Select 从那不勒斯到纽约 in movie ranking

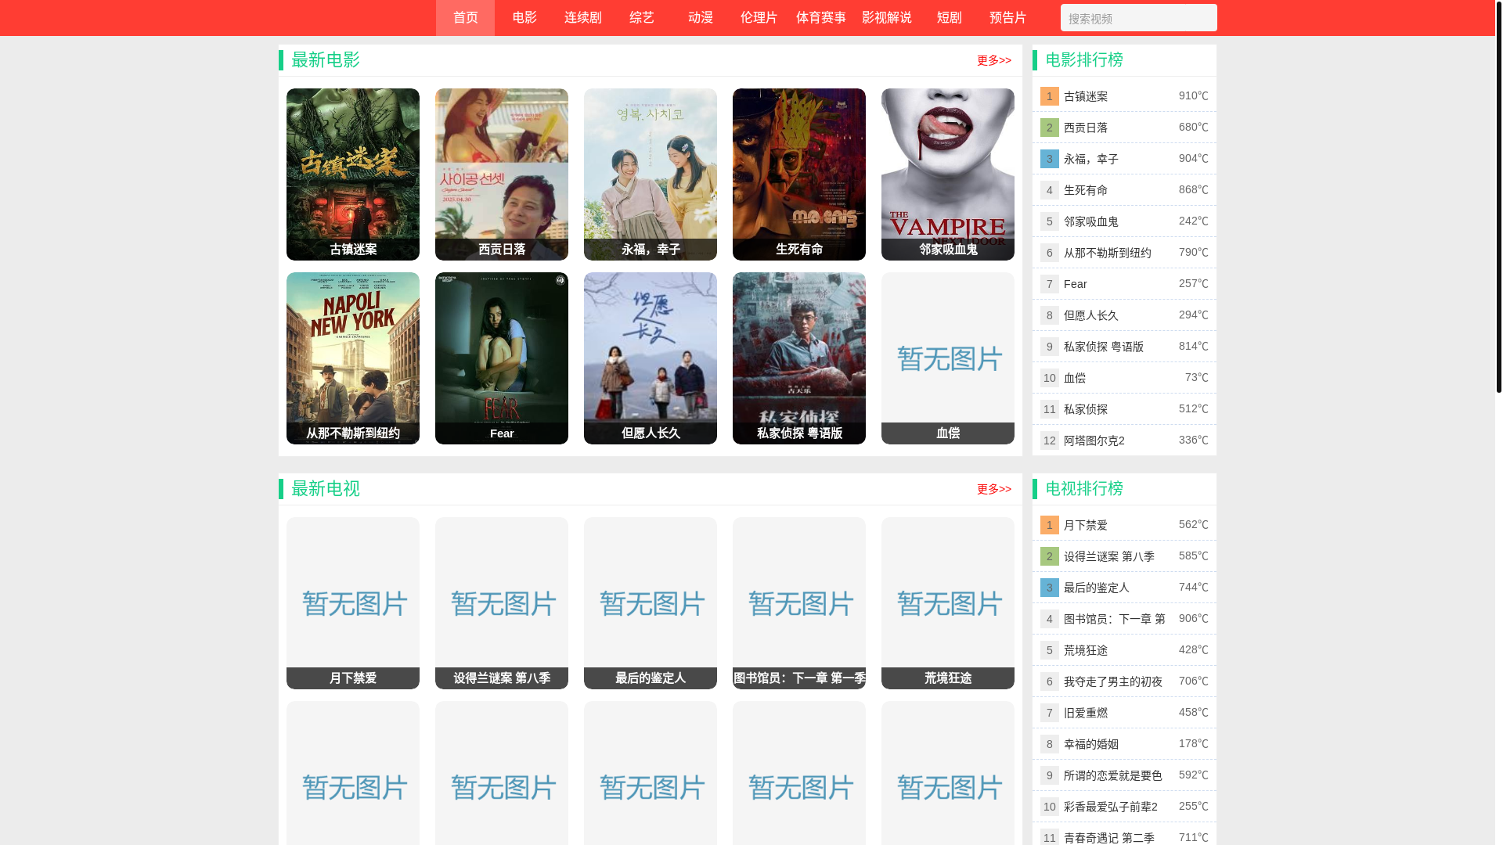tap(1107, 253)
